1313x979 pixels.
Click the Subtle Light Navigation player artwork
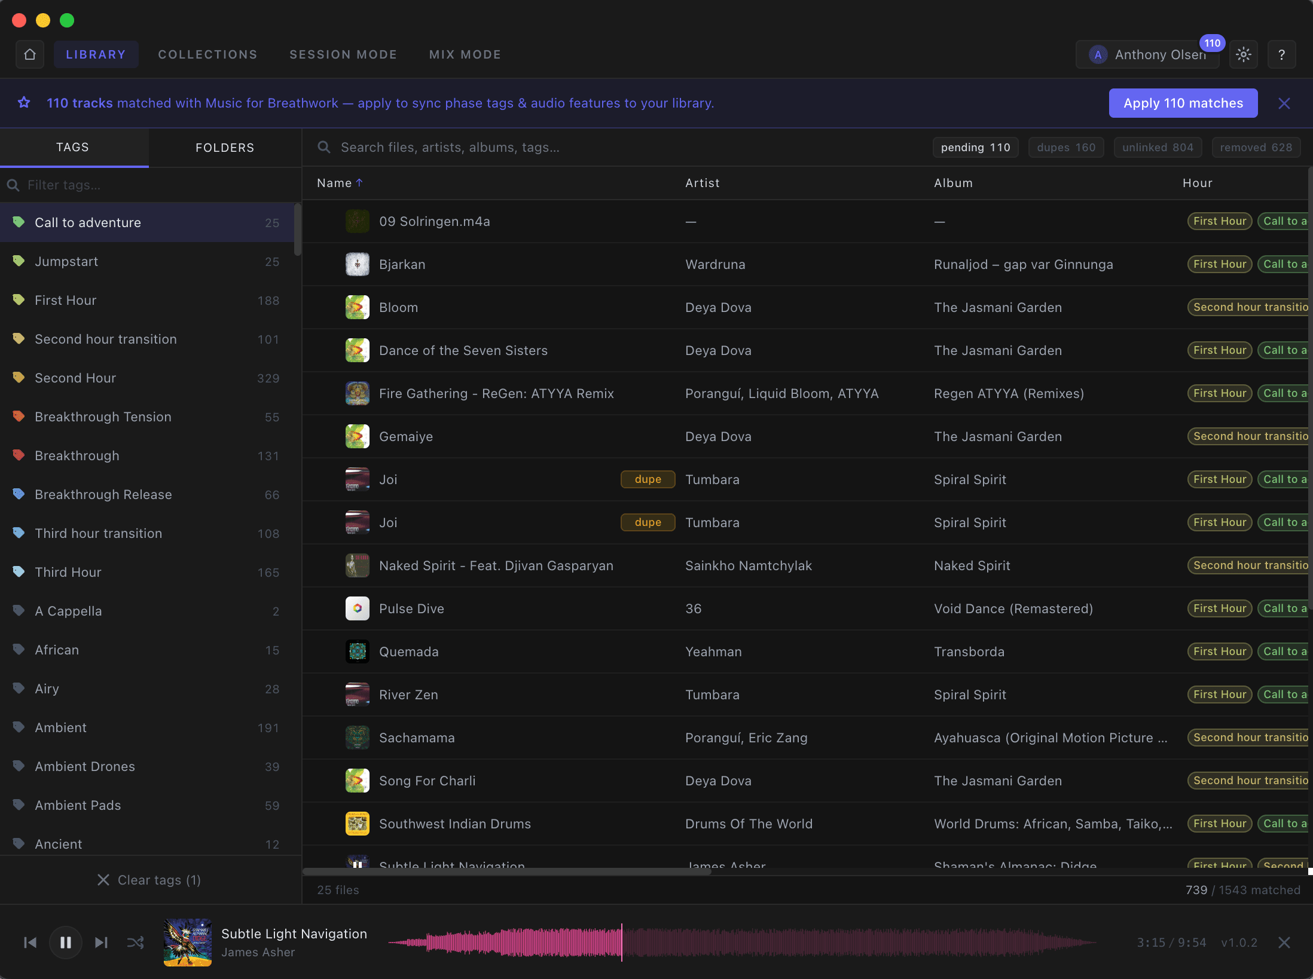pos(188,943)
